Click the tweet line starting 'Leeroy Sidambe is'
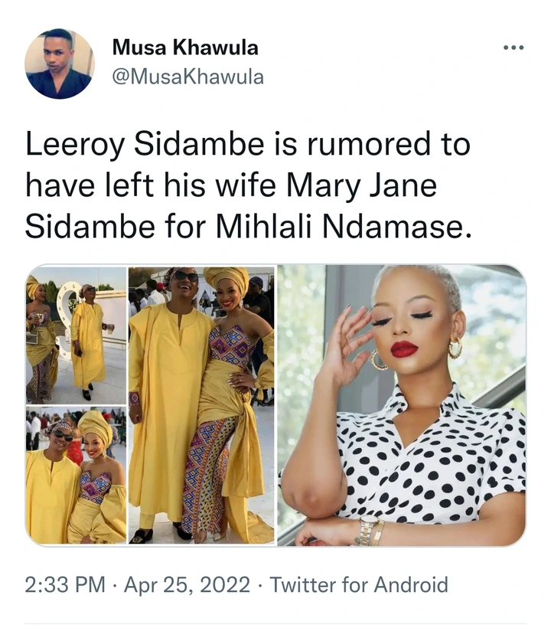The height and width of the screenshot is (628, 551). (248, 144)
